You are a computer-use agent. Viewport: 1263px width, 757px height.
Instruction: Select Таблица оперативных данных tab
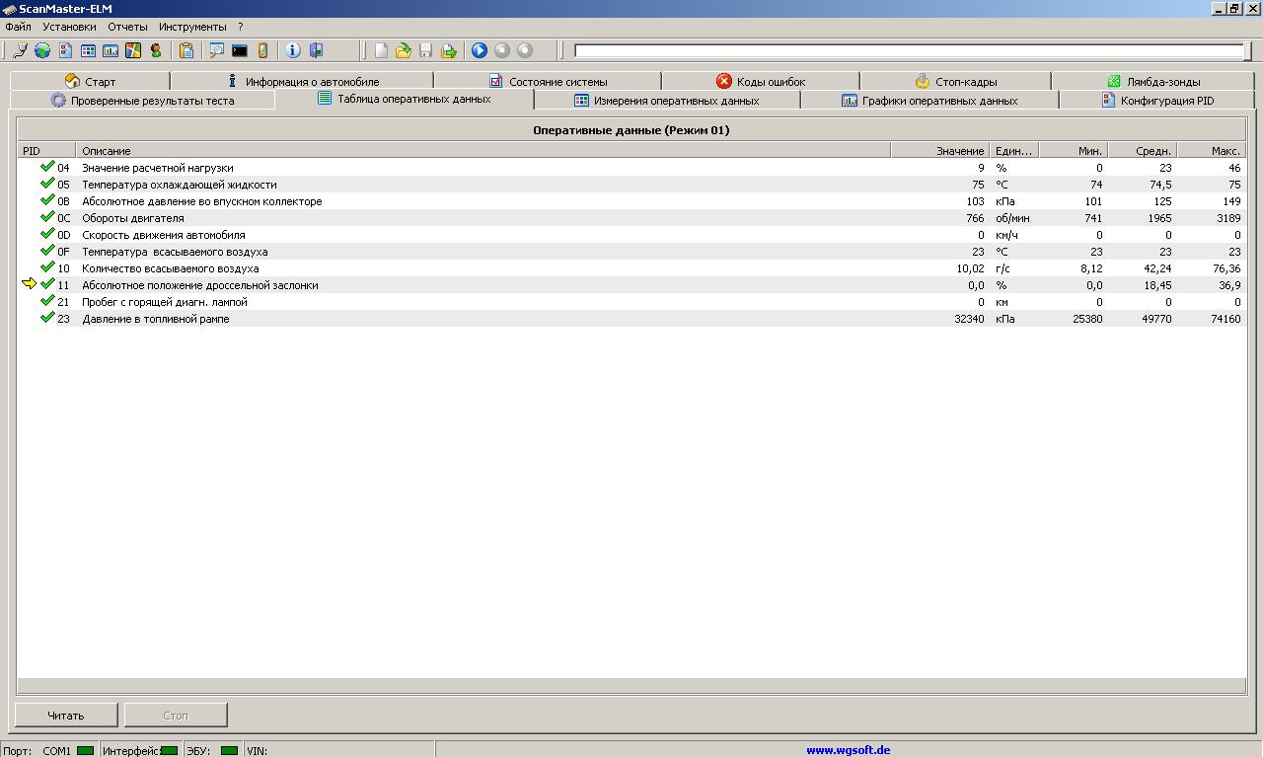point(405,99)
